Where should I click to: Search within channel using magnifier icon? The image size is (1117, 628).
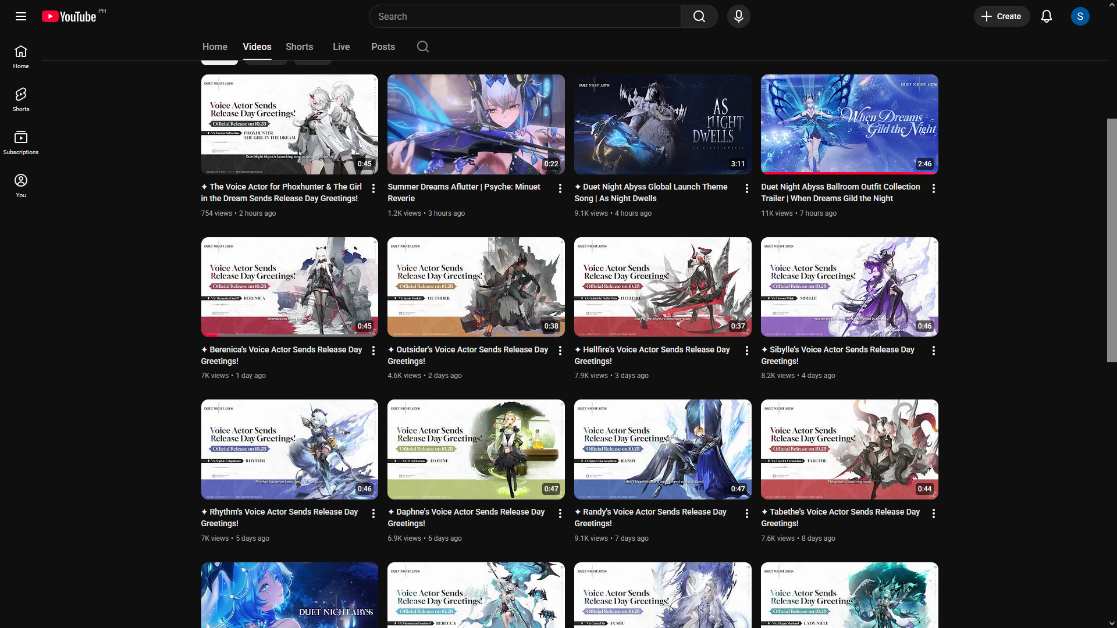(x=423, y=47)
